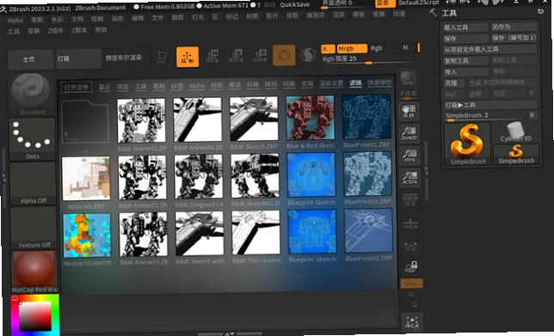Screen dimensions: 554x336
Task: Toggle the R button next to SimpleBrush. 2
Action: pyautogui.click(x=532, y=115)
